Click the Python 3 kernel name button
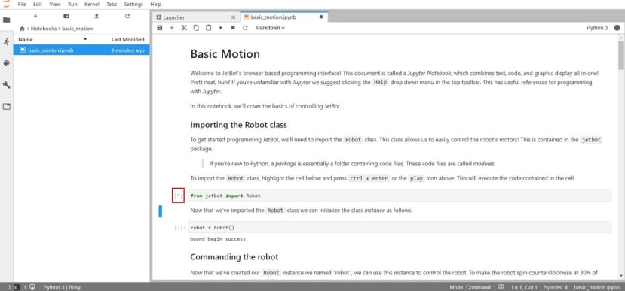This screenshot has height=291, width=625. click(597, 28)
